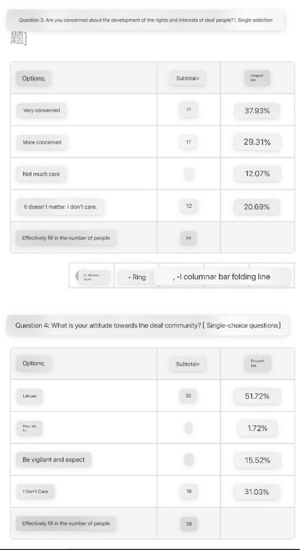Choose the C-shaped chart option
300x550 pixels.
click(x=94, y=277)
